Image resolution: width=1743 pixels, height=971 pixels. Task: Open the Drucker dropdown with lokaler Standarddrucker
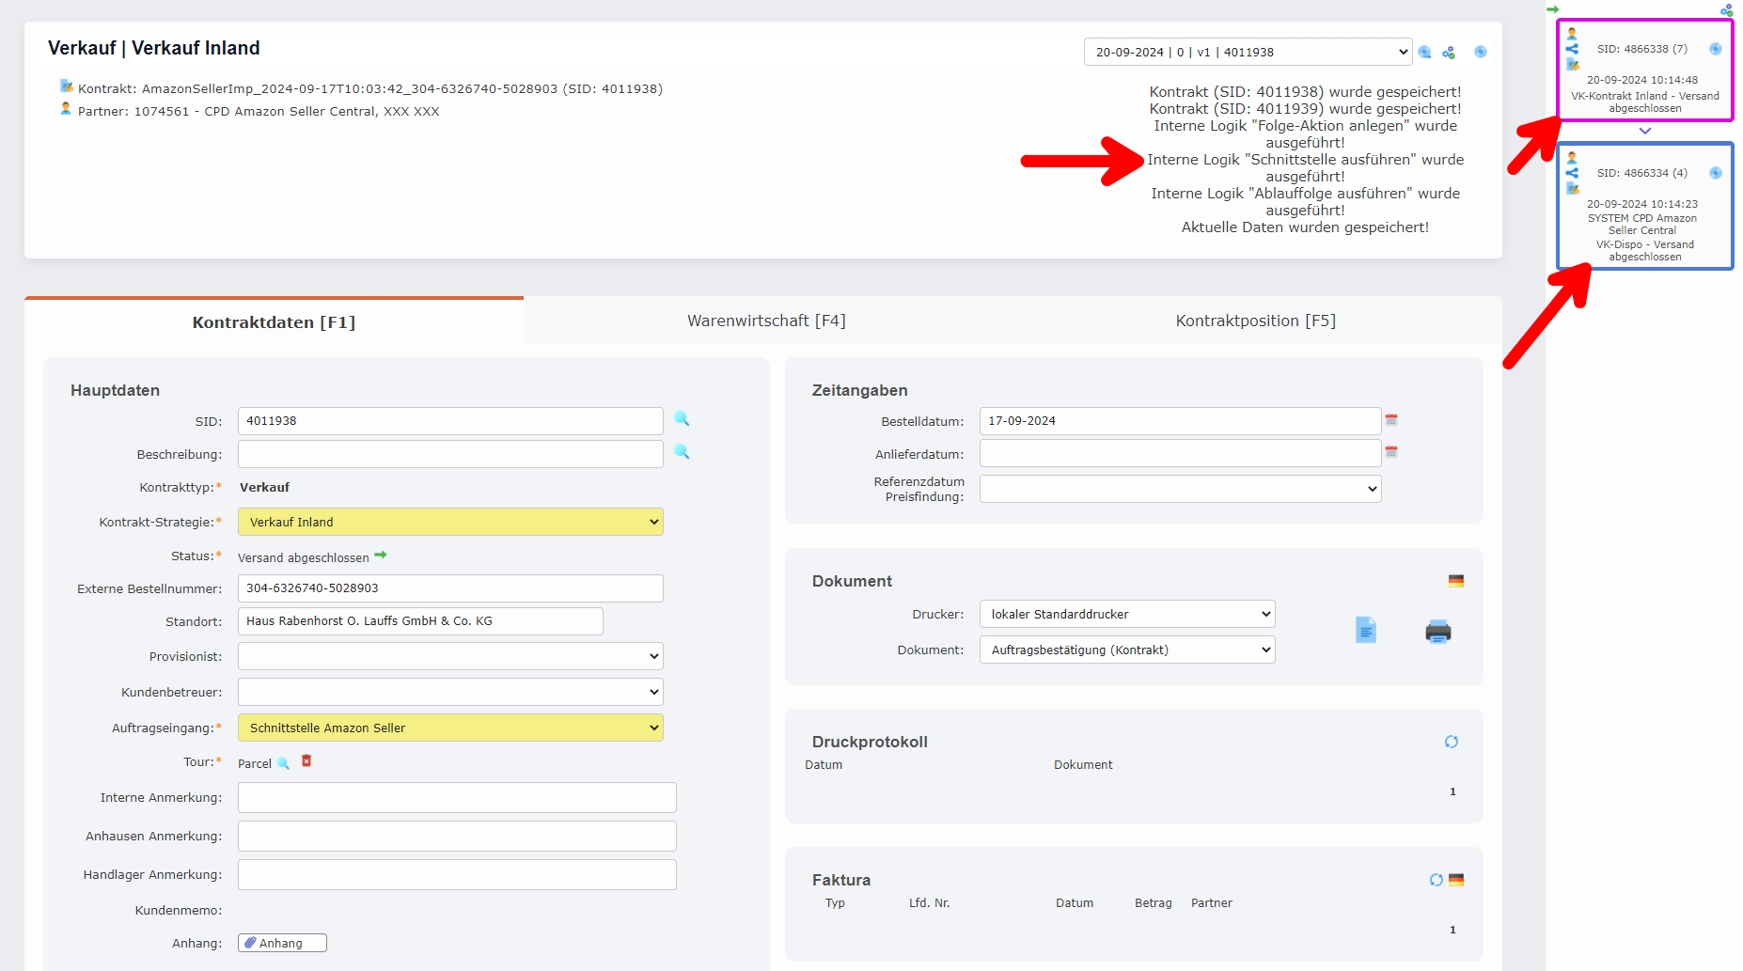point(1126,614)
